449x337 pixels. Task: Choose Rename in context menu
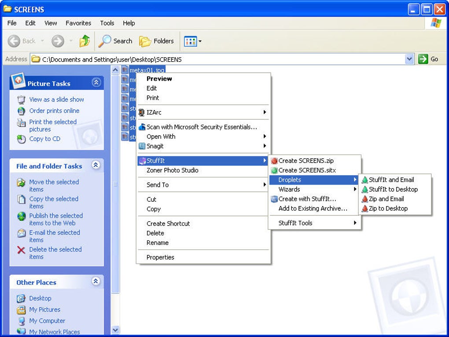204,243
